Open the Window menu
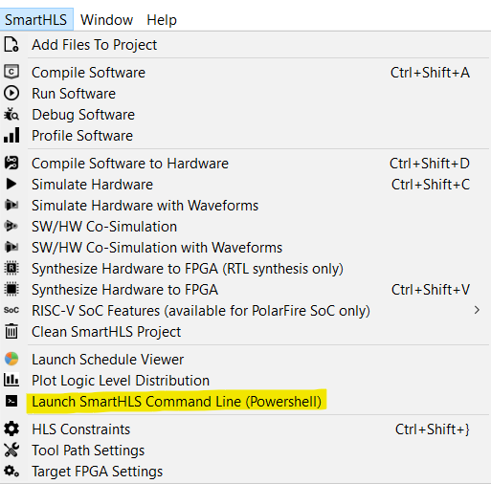Image resolution: width=491 pixels, height=484 pixels. tap(106, 20)
